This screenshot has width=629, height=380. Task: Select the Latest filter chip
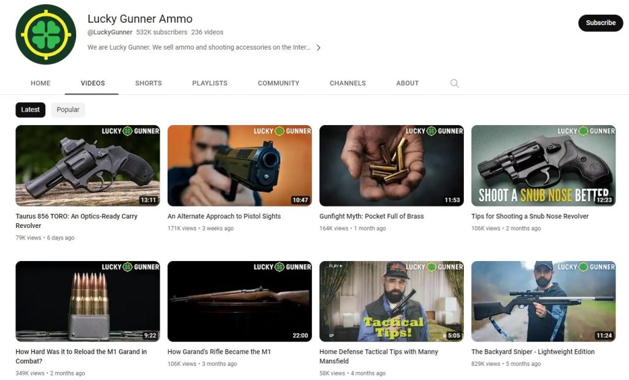pos(30,110)
